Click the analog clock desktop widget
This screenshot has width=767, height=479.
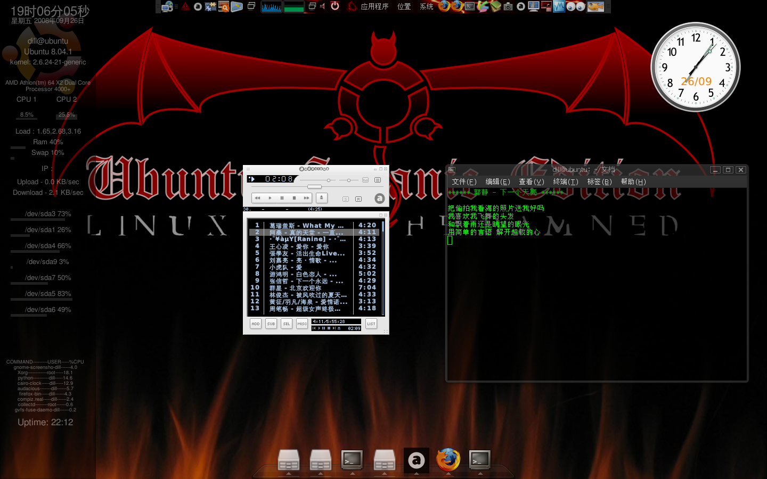pyautogui.click(x=695, y=67)
